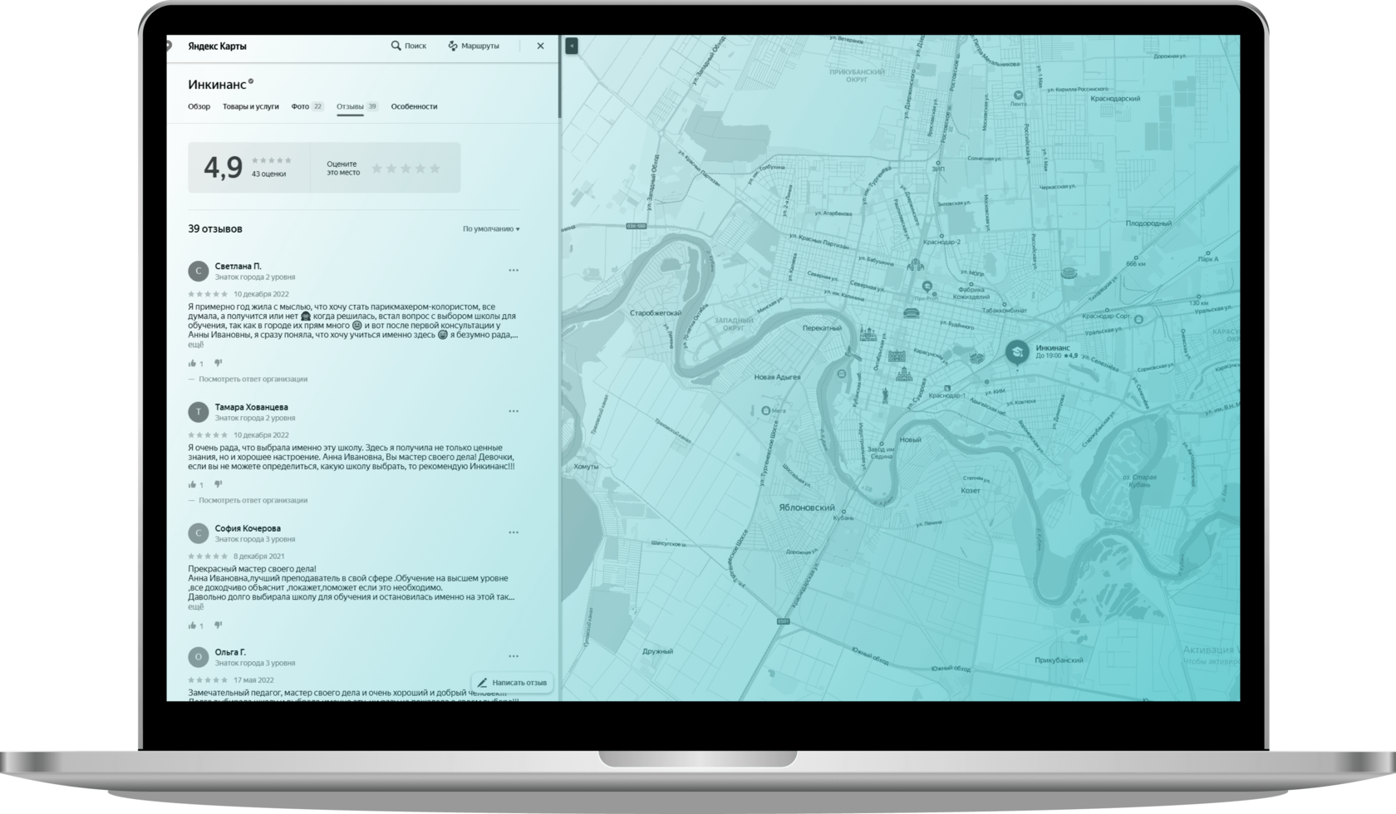This screenshot has height=814, width=1396.
Task: Open reviewer name София Кочерова
Action: point(248,528)
